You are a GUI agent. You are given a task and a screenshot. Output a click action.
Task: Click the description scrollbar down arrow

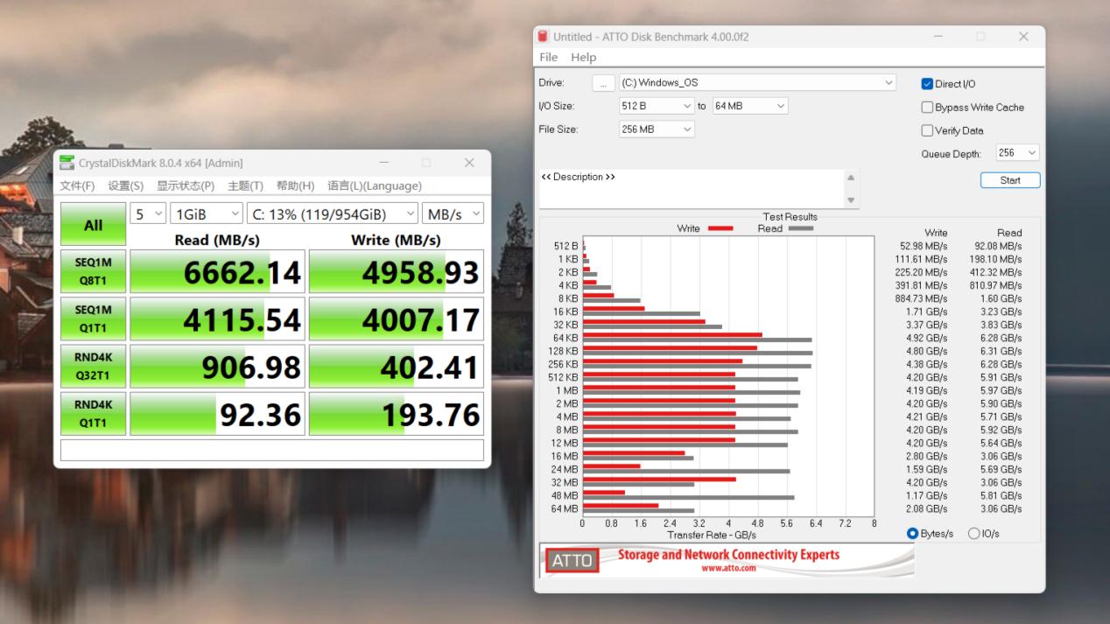[x=852, y=200]
